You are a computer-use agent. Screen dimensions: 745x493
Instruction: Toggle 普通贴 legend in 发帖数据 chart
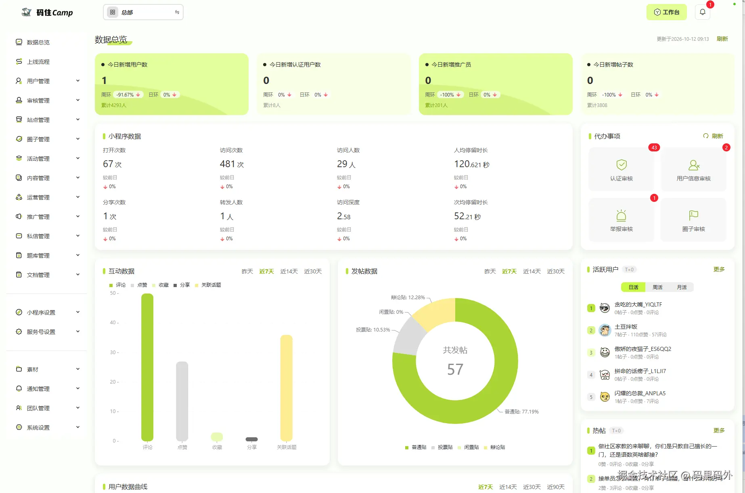click(416, 447)
